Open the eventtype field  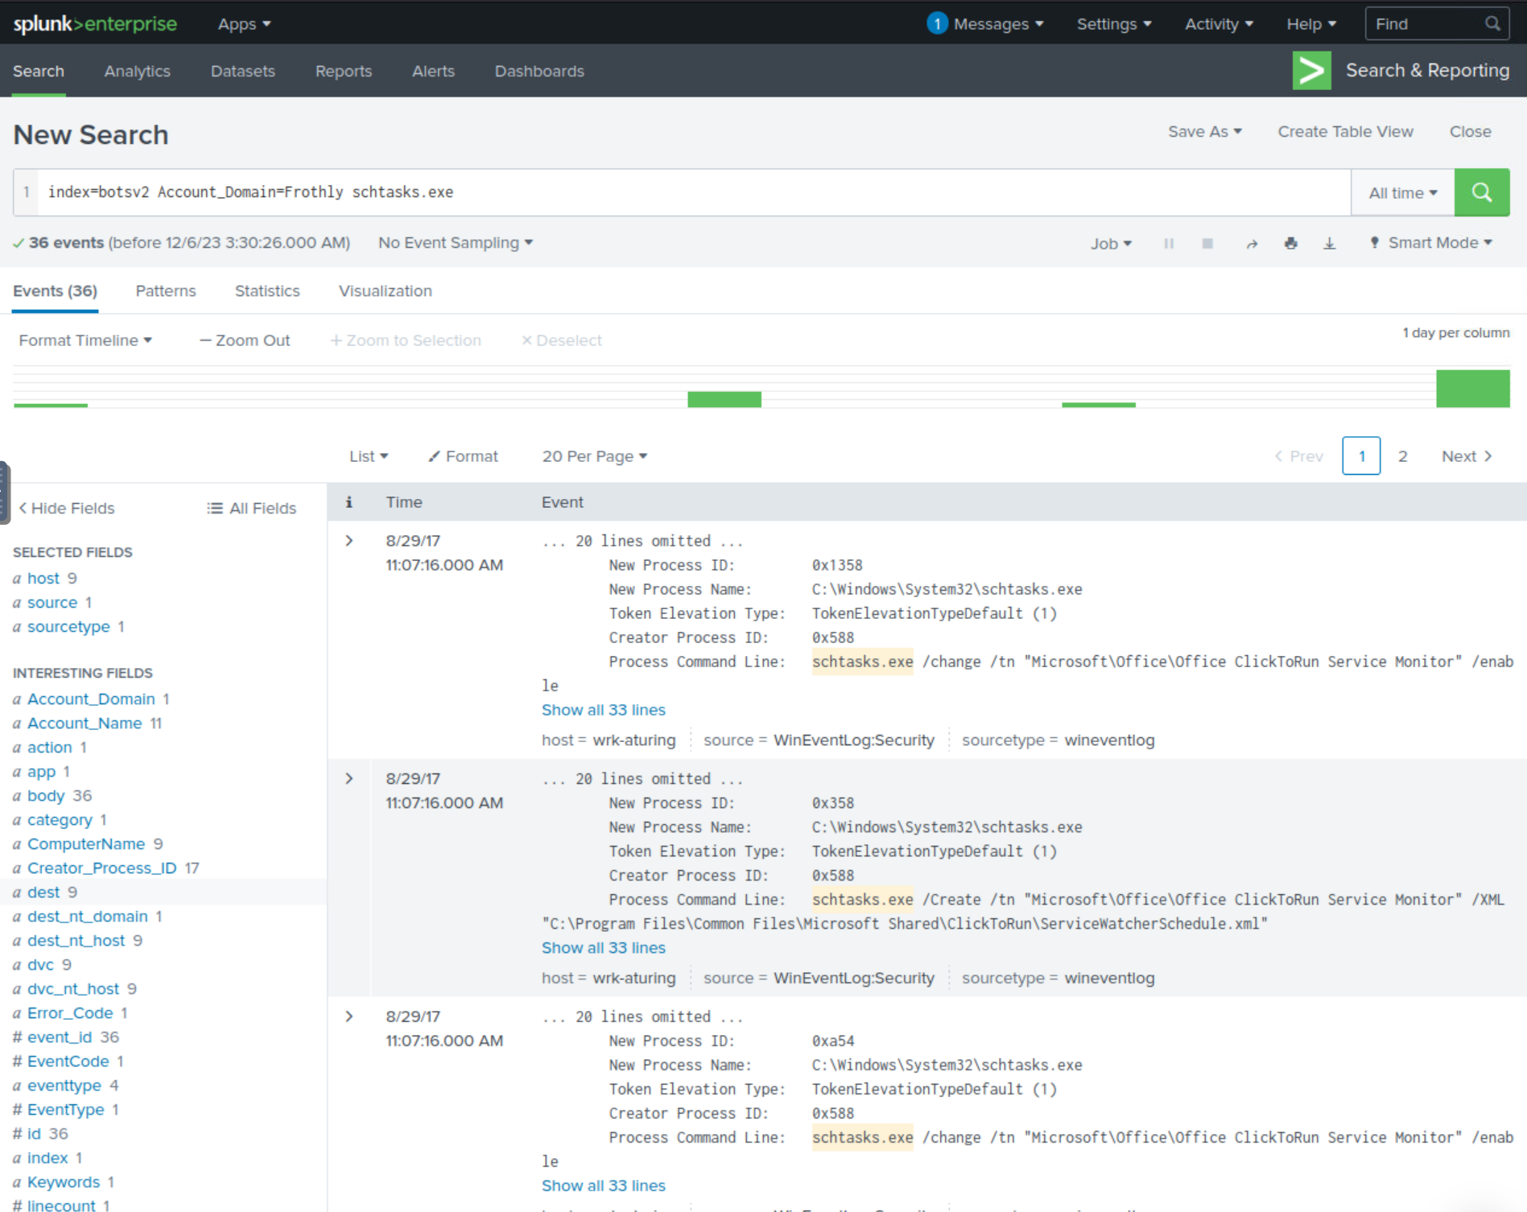click(x=64, y=1086)
